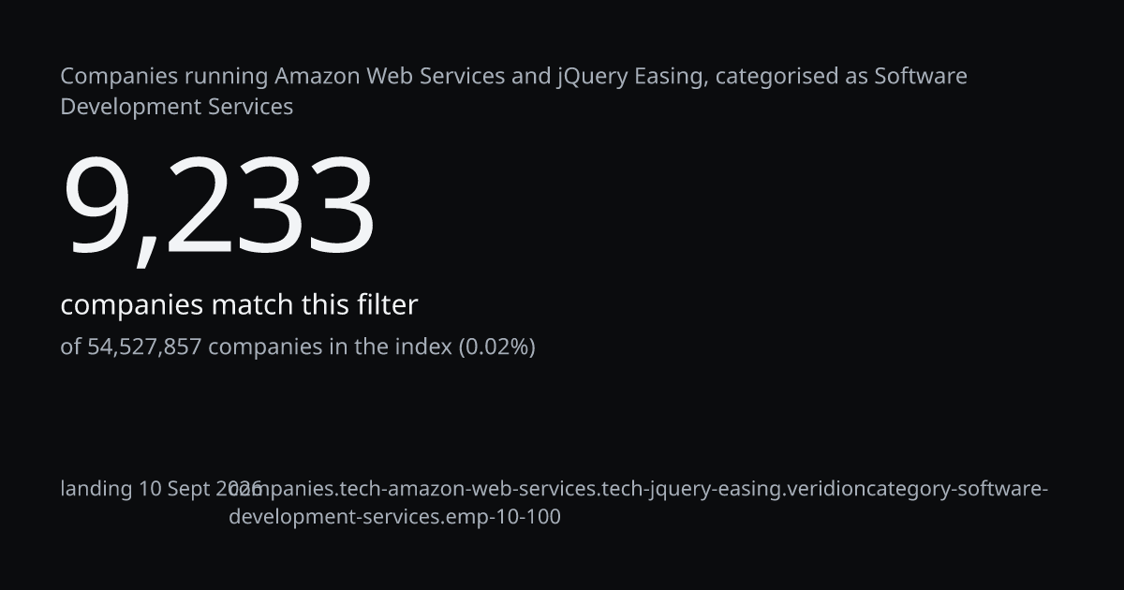Click the word 'and' in the heading

tap(531, 76)
